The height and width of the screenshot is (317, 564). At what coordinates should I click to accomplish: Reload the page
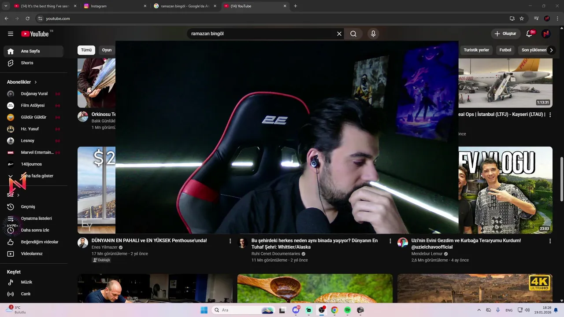27,18
